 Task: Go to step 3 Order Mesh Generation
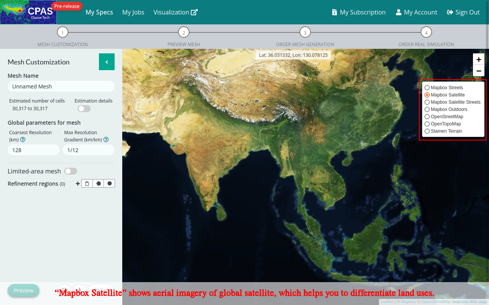[305, 33]
